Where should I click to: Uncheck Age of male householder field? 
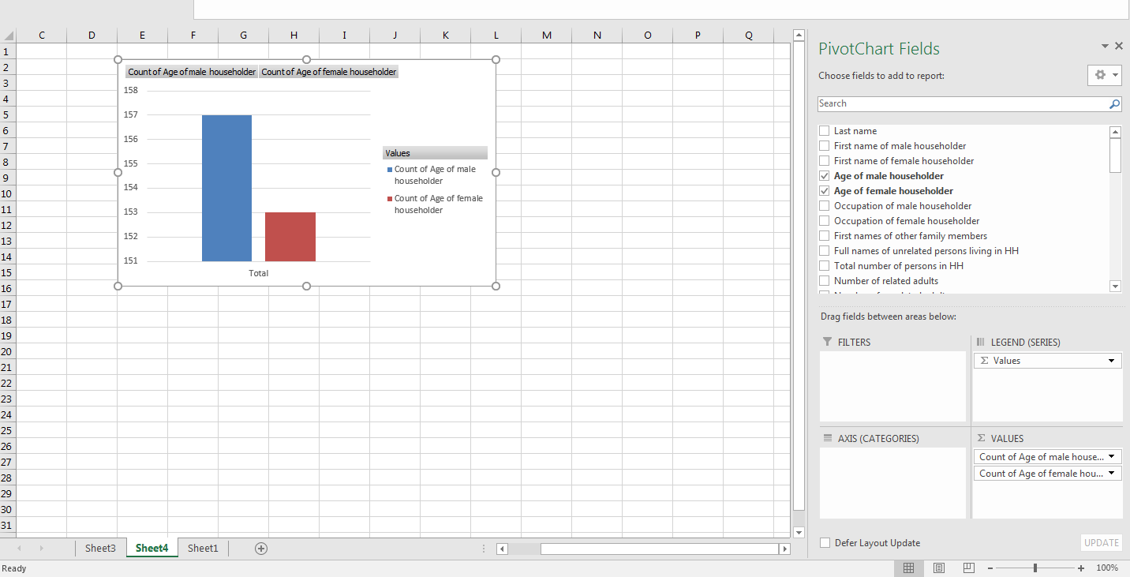point(824,176)
